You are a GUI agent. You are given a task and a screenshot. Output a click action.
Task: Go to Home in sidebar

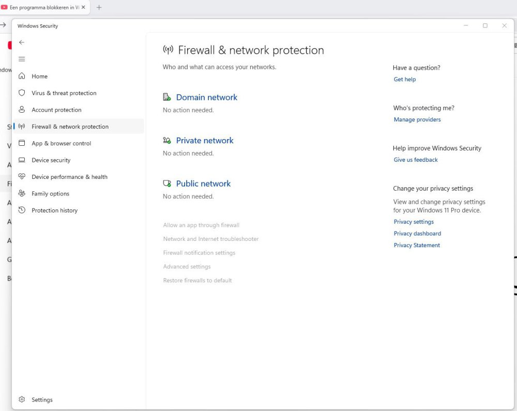[x=79, y=76]
